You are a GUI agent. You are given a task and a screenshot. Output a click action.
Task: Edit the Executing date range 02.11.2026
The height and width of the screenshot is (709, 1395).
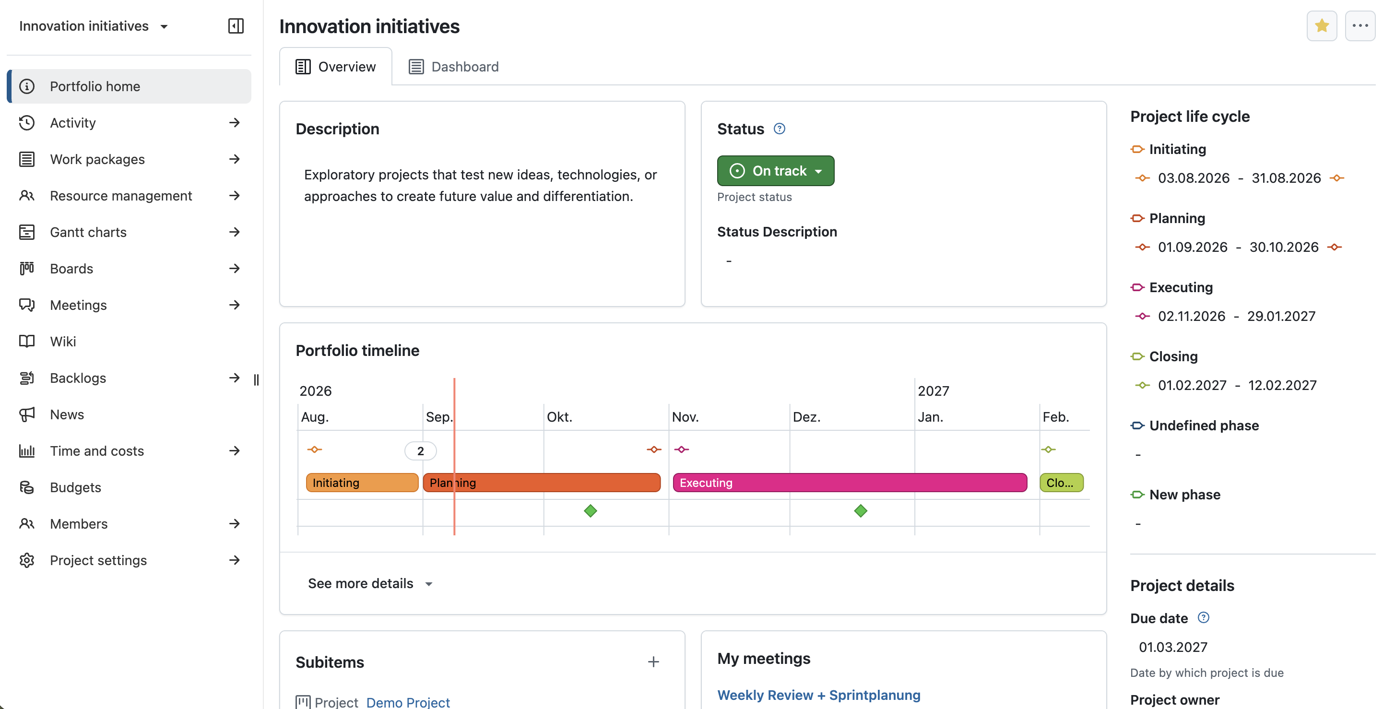pos(1236,316)
